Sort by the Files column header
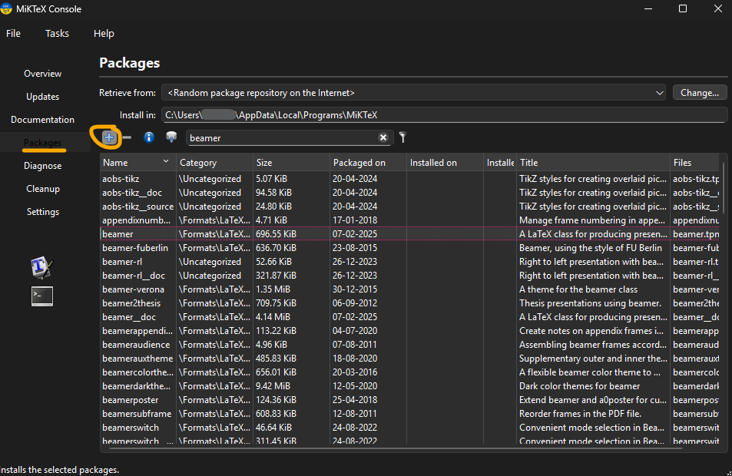 (694, 163)
